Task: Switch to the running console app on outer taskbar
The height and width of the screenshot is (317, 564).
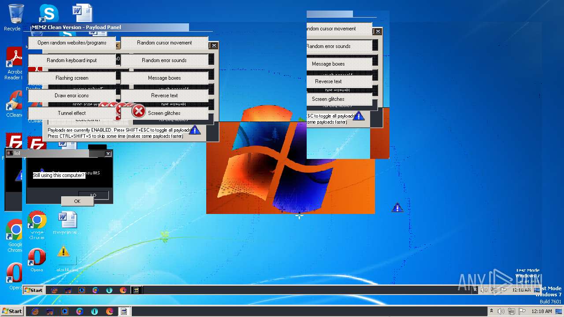Action: 124,311
